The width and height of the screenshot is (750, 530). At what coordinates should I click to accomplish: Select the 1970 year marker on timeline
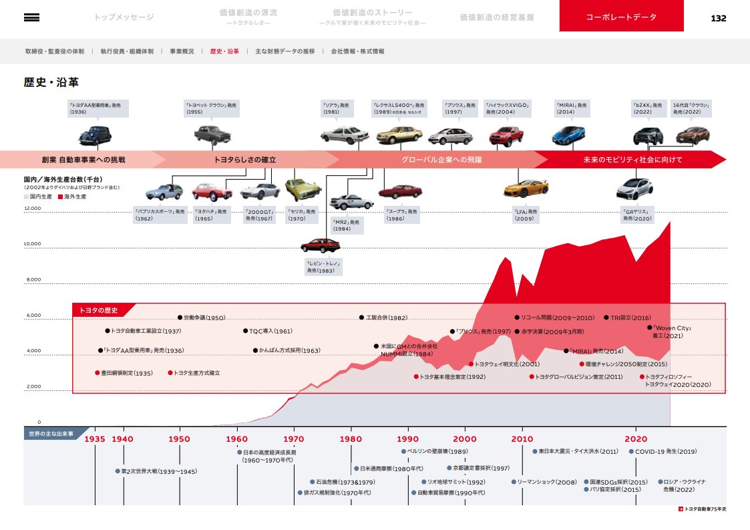(293, 438)
